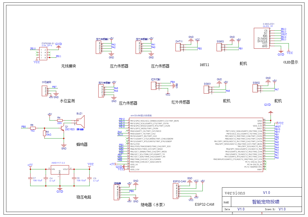
Task: Select the SG901 servo connector symbol
Action: pos(206,90)
